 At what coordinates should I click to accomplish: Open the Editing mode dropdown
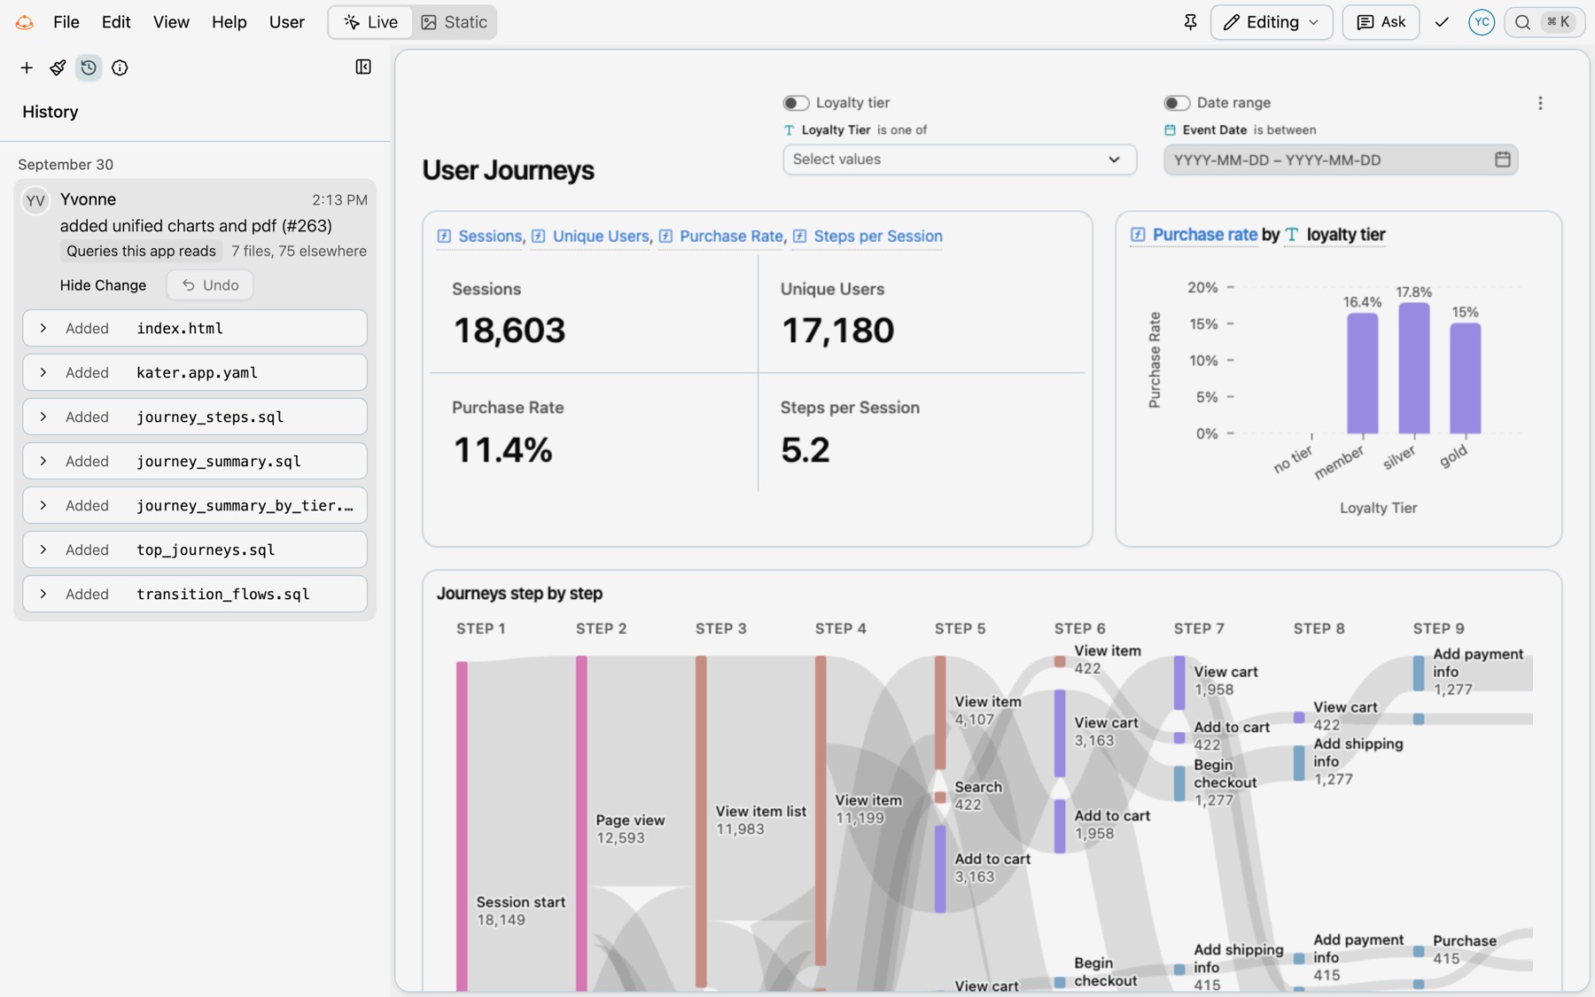[x=1272, y=22]
